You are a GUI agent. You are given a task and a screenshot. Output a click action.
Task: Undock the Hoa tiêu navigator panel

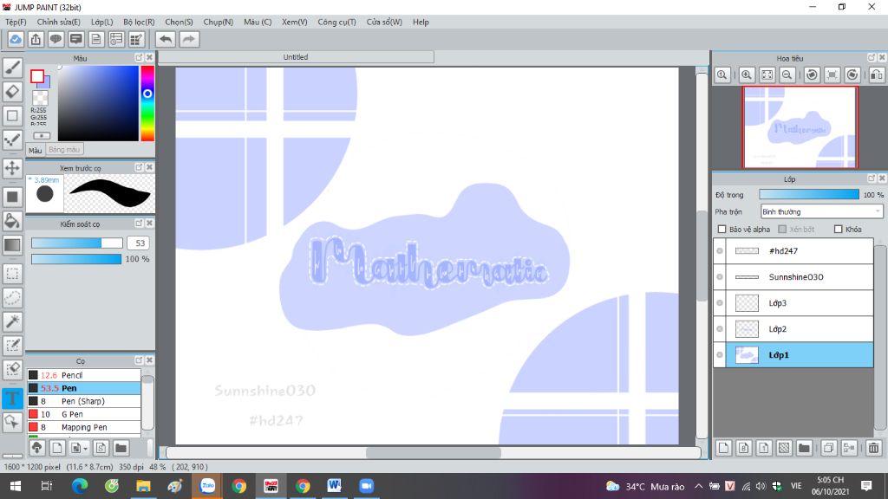pos(872,58)
